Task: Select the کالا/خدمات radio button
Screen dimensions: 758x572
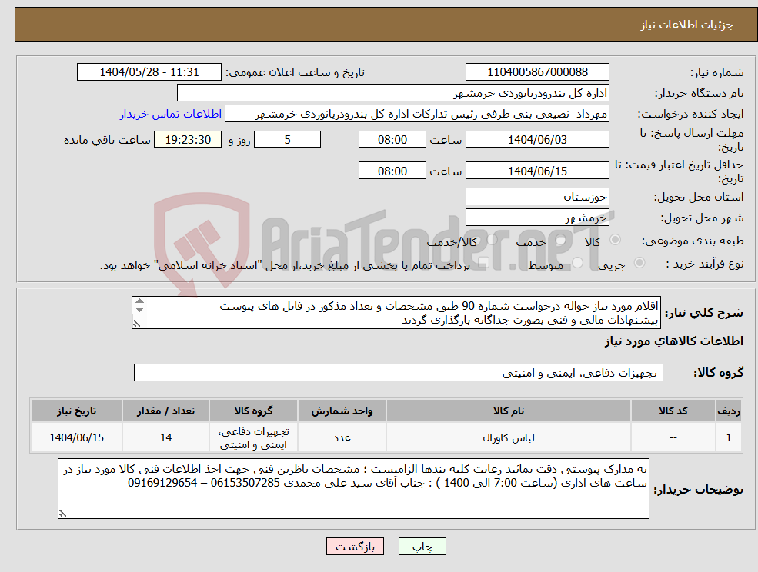Action: (490, 238)
